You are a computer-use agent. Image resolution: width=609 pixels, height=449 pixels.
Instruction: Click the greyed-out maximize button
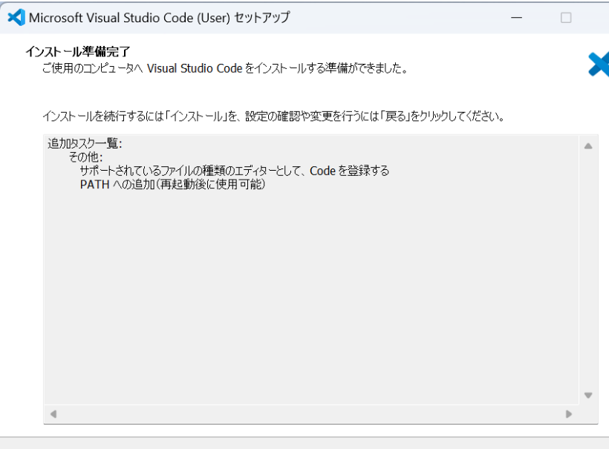point(566,17)
